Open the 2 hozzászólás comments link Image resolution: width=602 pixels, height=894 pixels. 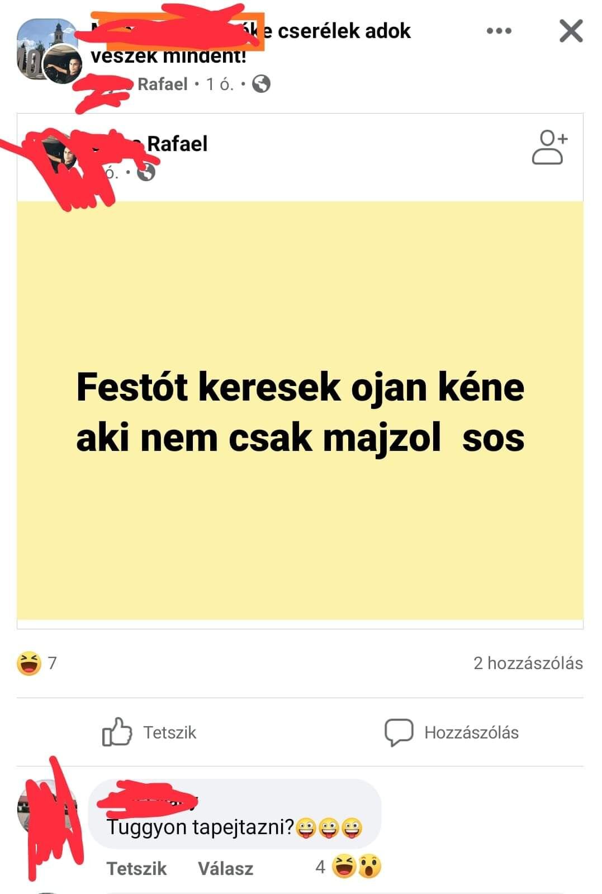point(528,663)
